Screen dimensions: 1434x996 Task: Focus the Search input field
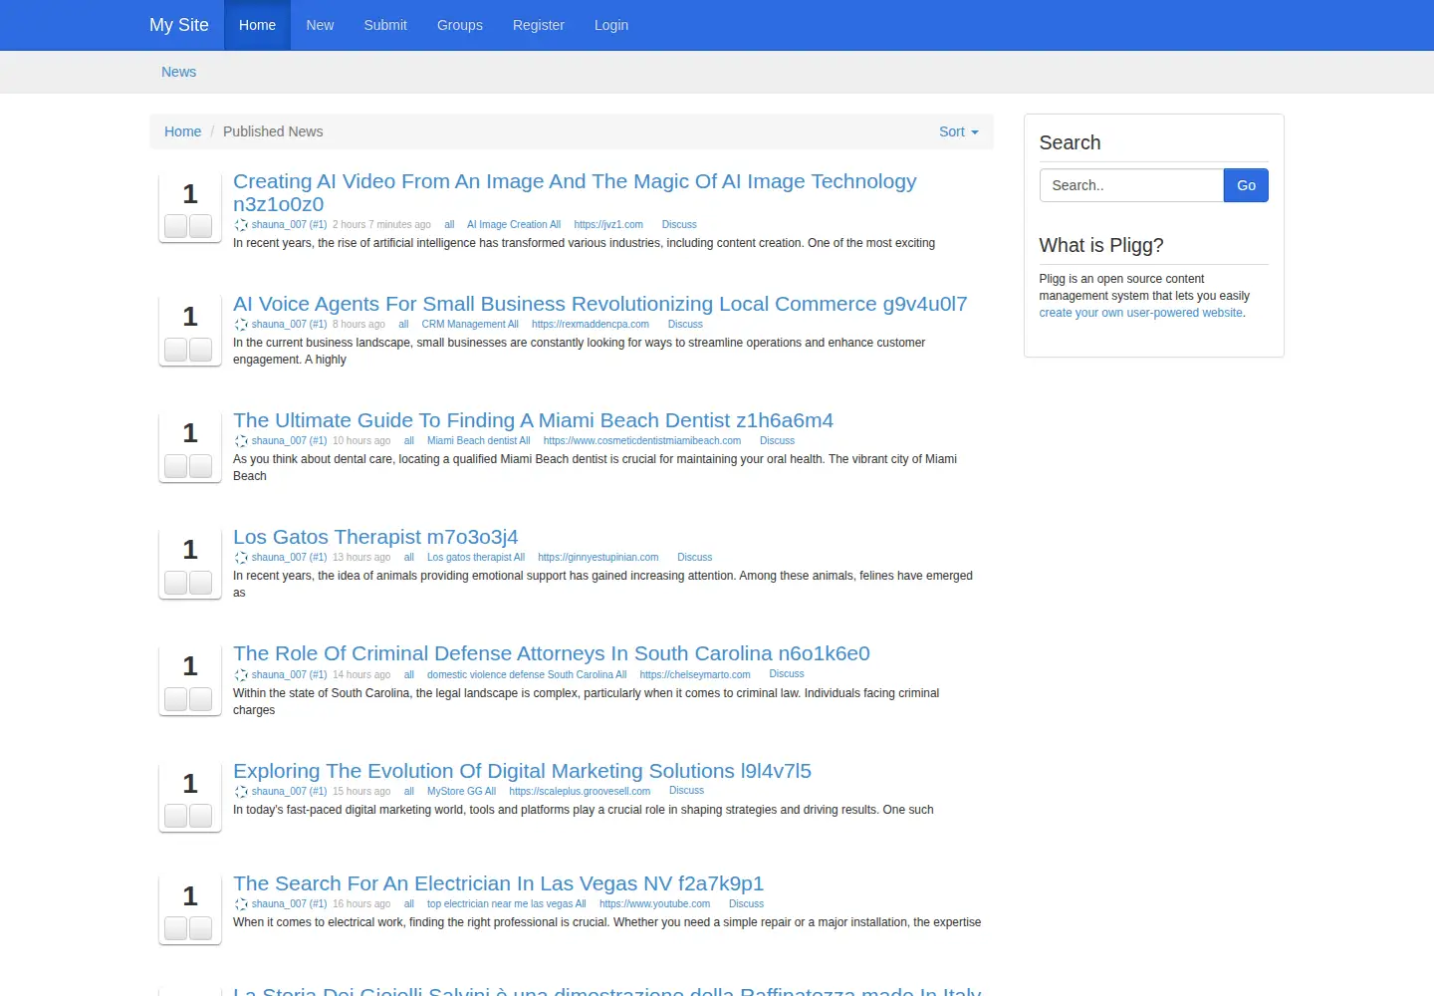click(1131, 185)
